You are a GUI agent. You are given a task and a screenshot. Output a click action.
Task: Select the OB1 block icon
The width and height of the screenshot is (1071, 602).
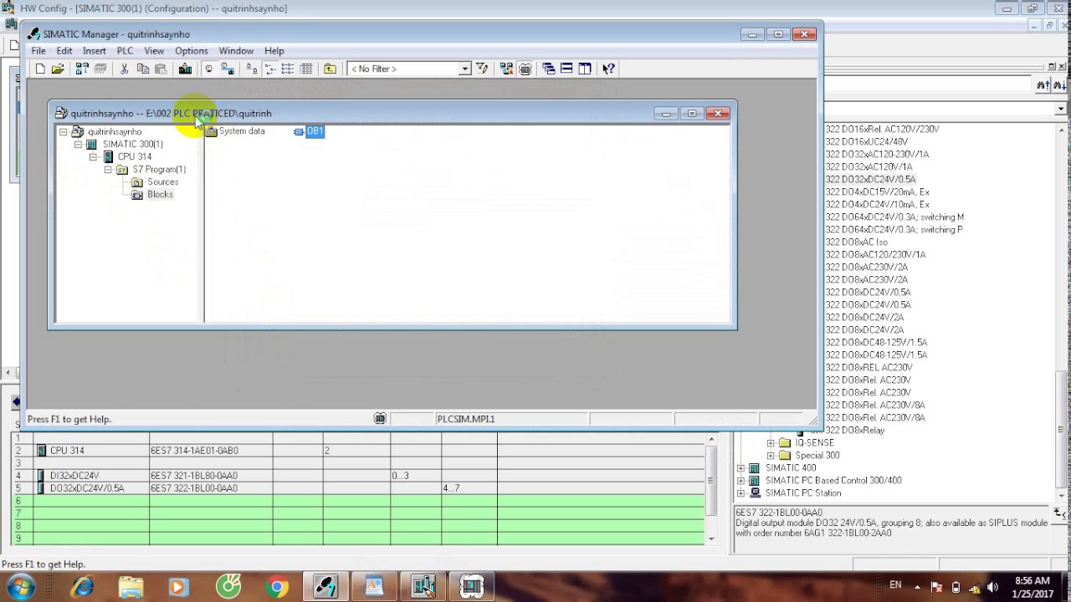point(299,131)
